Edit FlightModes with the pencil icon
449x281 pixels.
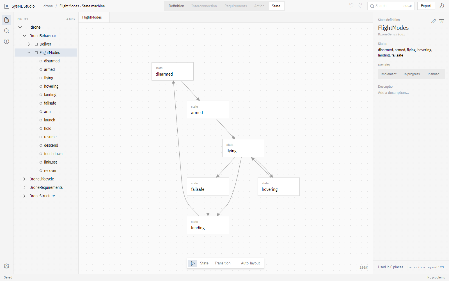434,21
